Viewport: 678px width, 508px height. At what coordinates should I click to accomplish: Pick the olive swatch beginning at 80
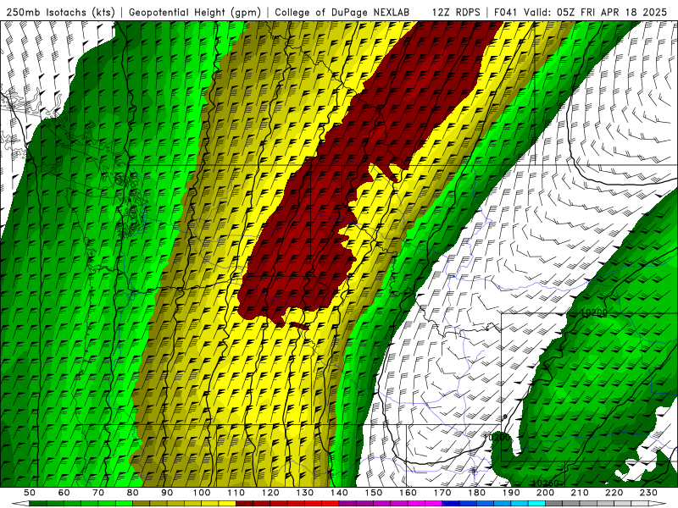tap(141, 503)
